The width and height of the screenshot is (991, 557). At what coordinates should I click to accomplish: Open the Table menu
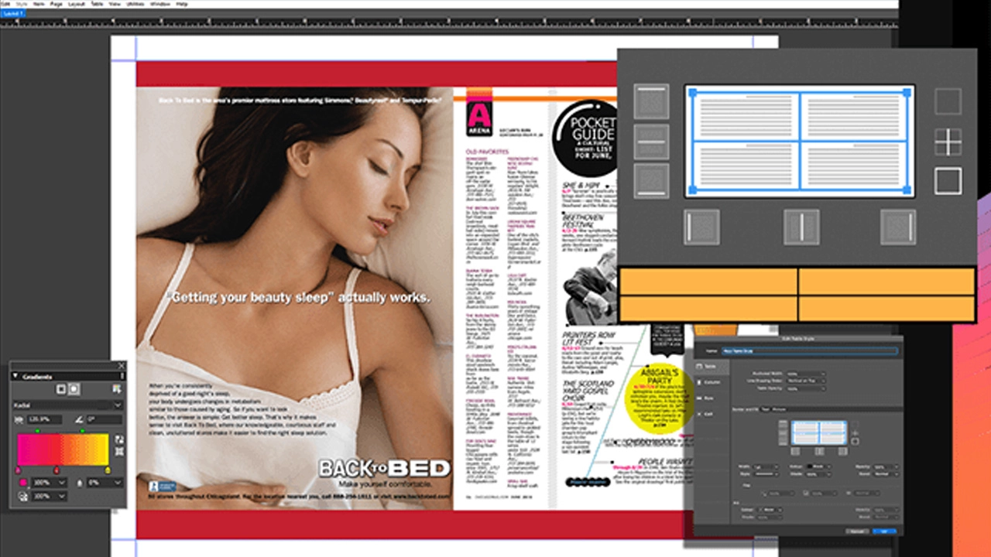pyautogui.click(x=97, y=4)
